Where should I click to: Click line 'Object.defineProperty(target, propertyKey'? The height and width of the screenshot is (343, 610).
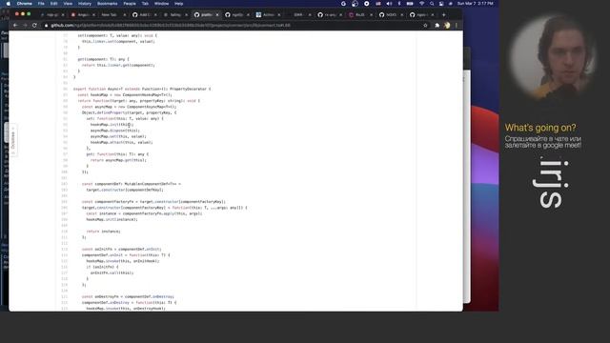pos(130,112)
